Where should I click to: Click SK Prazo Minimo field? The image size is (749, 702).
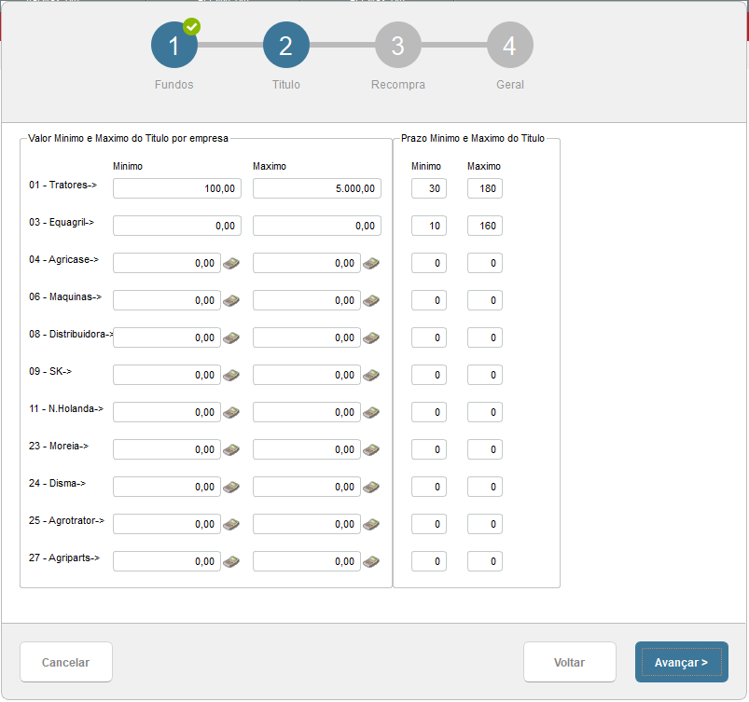click(429, 375)
